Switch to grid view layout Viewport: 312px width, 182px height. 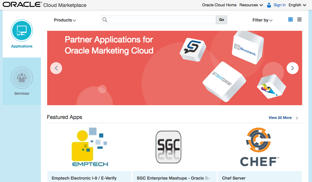tap(291, 20)
